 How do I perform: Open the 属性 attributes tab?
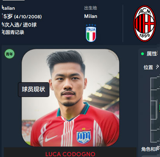[x=152, y=54]
